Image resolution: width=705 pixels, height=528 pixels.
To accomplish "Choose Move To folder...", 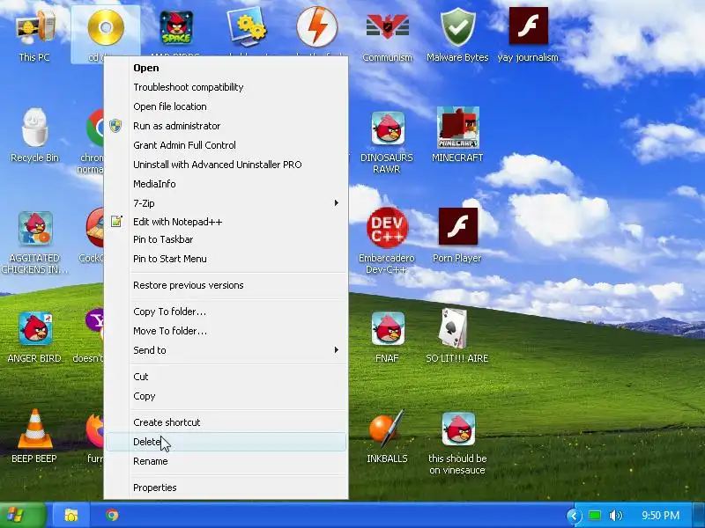I will pos(226,331).
